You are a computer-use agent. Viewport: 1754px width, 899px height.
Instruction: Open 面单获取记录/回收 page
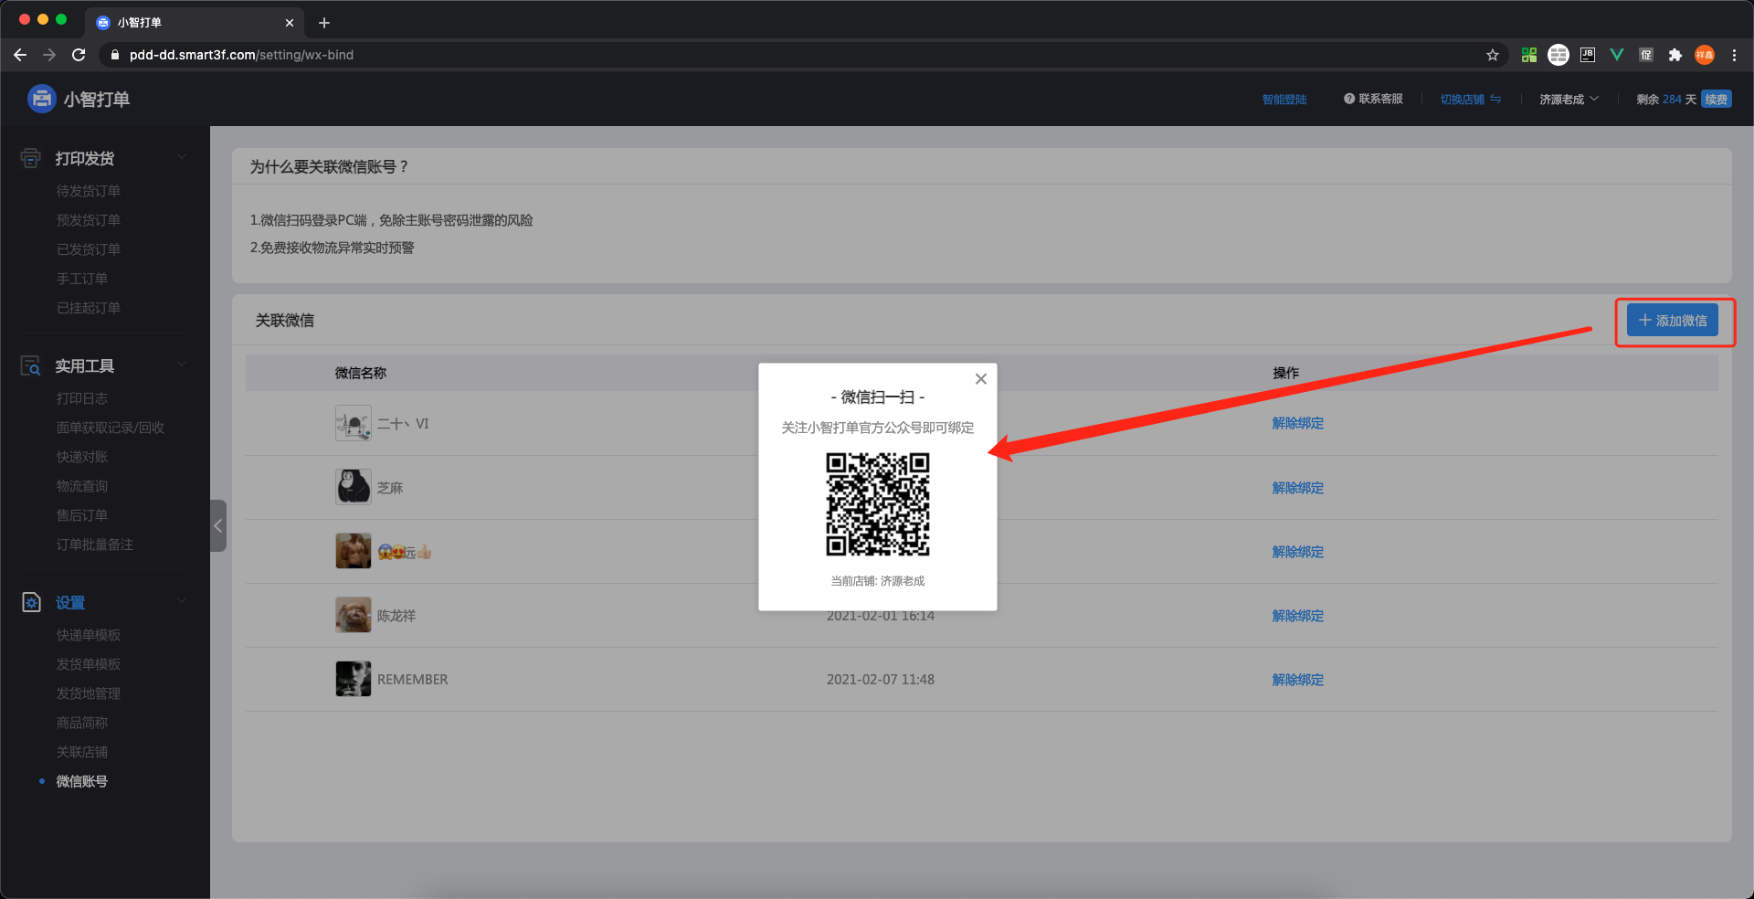point(111,428)
